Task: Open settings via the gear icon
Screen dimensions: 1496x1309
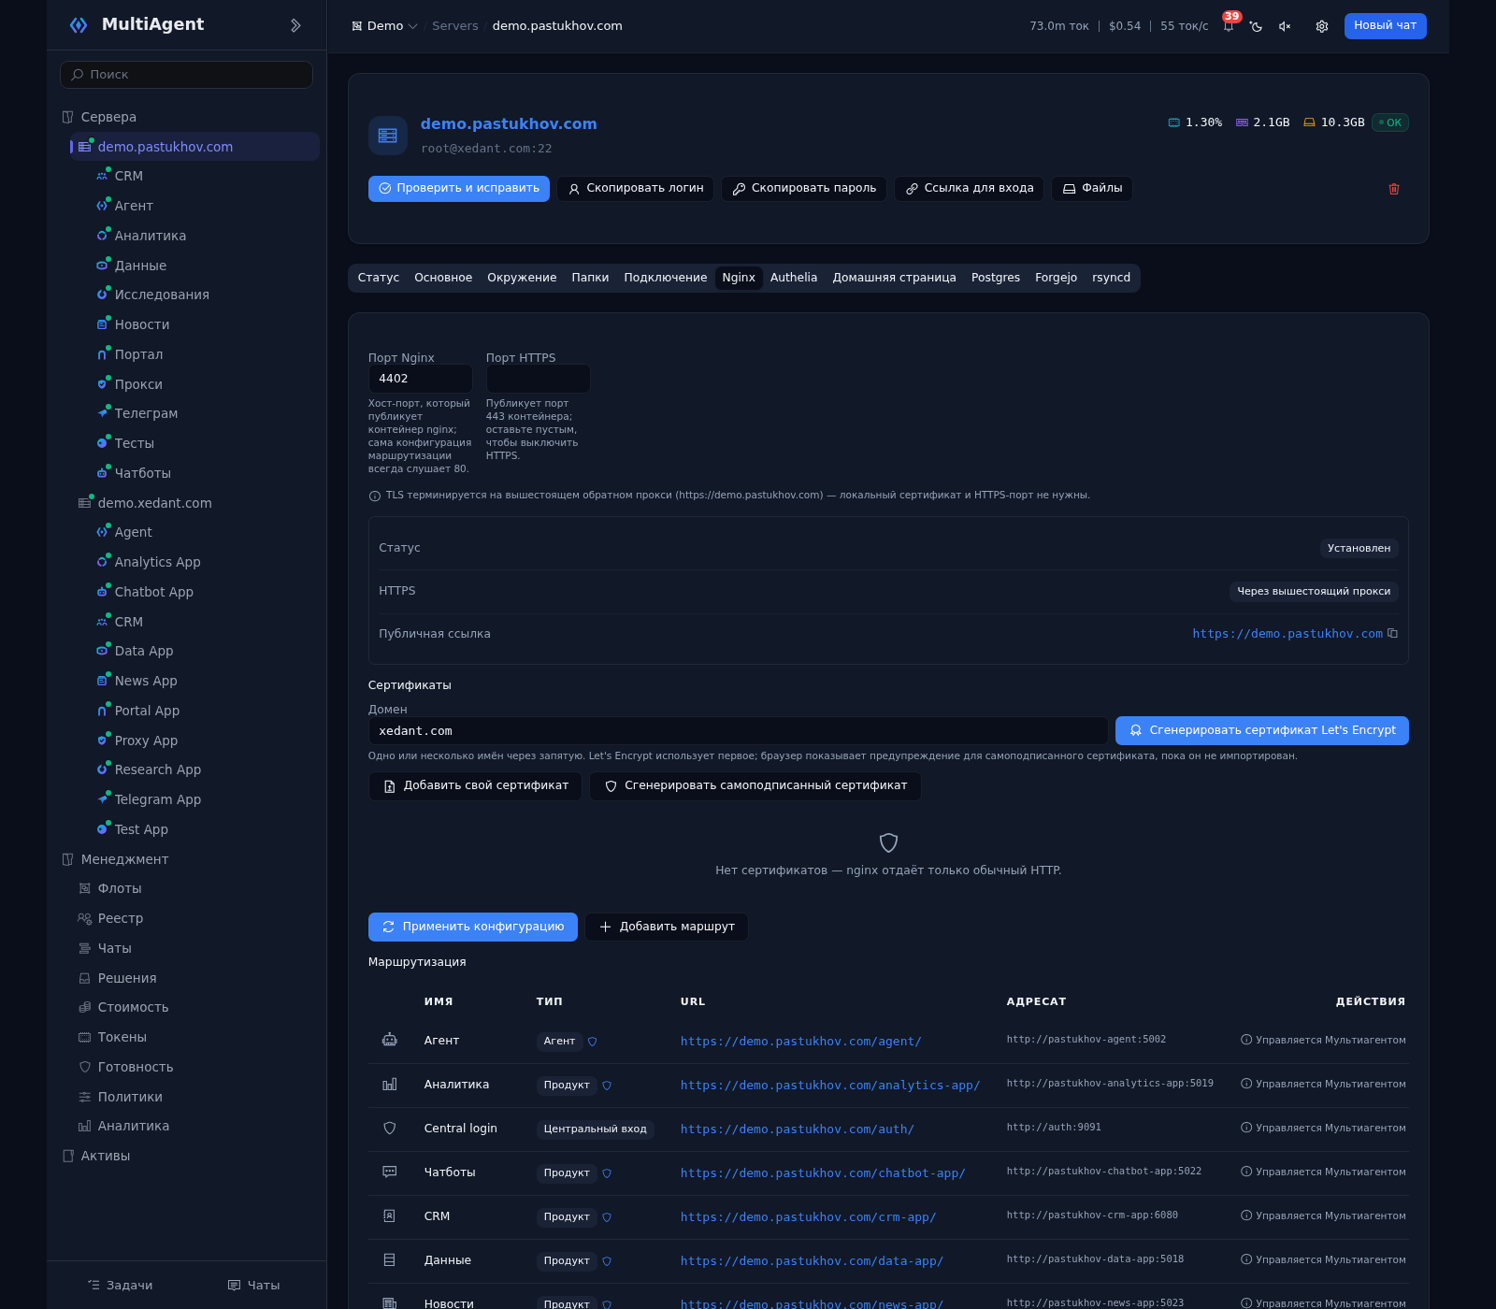Action: 1322,26
